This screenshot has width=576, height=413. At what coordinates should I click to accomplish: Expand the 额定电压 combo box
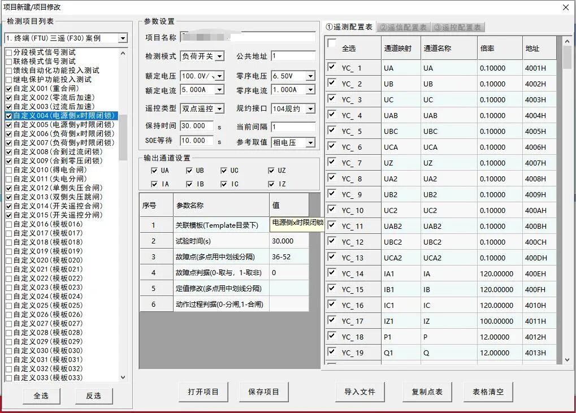coord(219,76)
